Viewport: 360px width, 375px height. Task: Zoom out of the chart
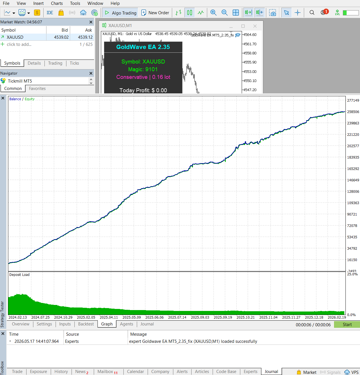[x=225, y=13]
